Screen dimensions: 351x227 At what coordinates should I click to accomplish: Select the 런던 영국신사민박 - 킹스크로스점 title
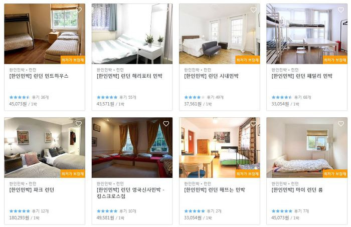click(x=130, y=193)
